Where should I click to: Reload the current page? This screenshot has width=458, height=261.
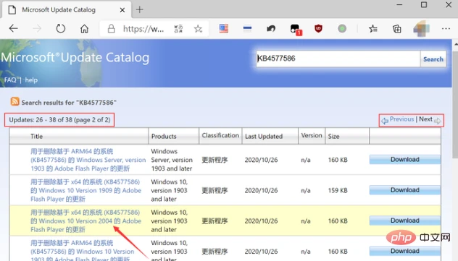pos(60,28)
